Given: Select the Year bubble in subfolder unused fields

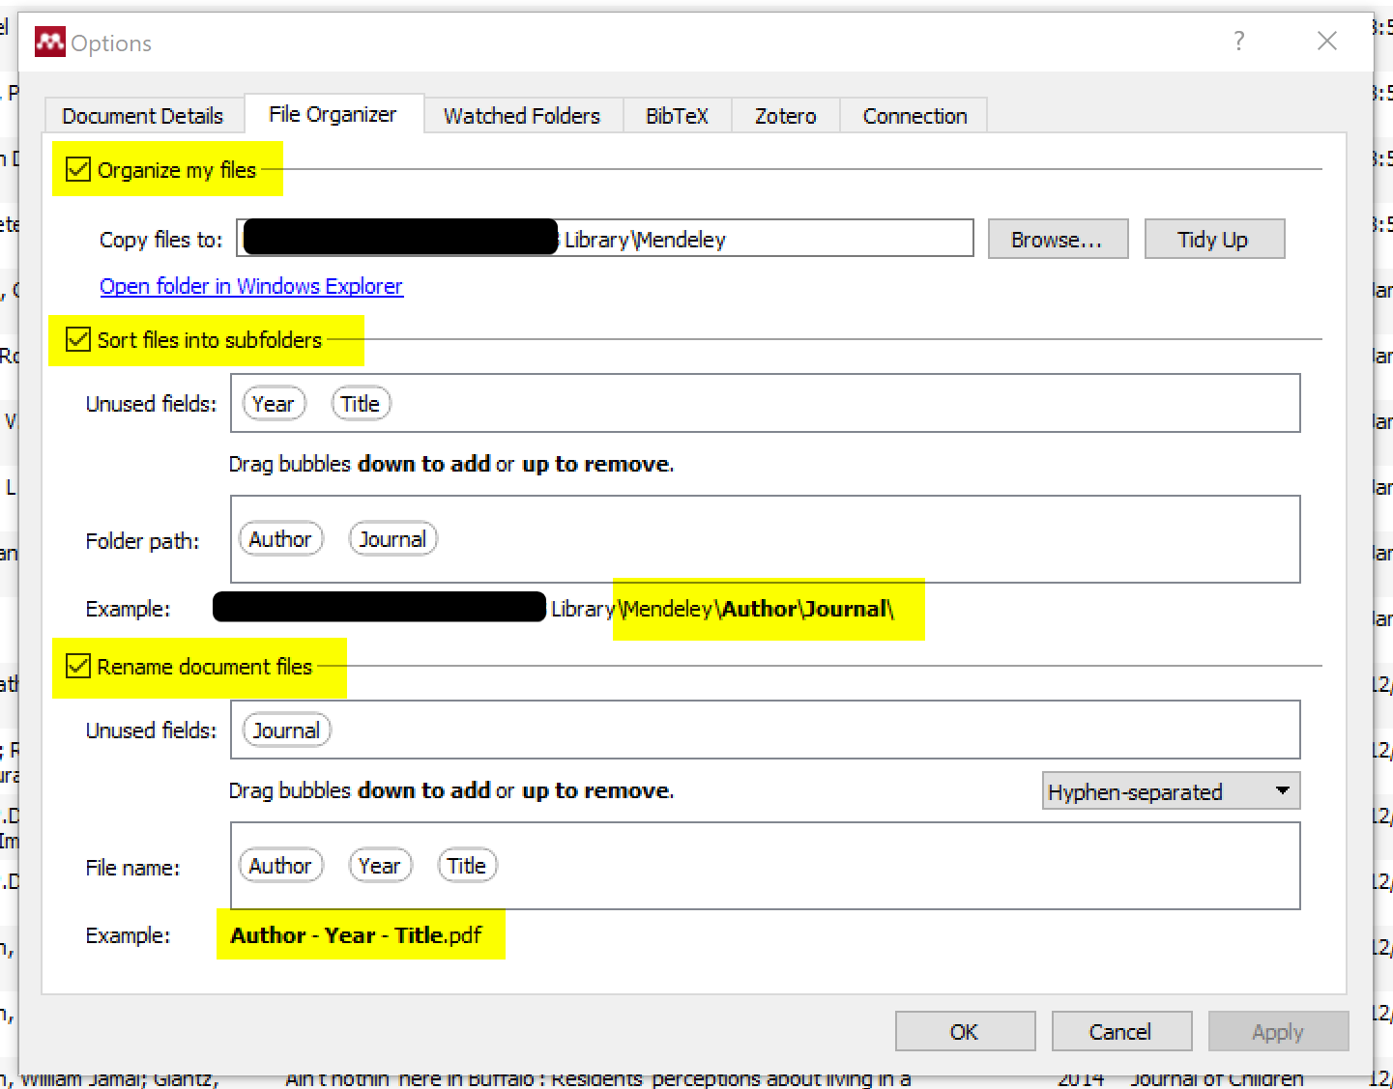Looking at the screenshot, I should (x=274, y=403).
